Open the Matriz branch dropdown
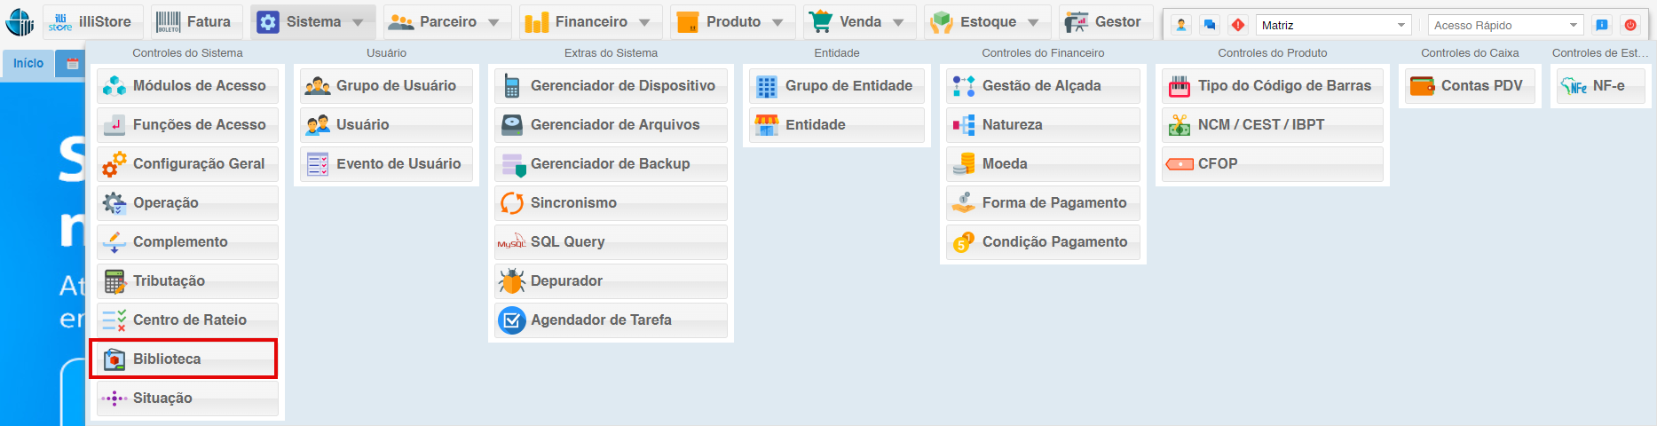Viewport: 1657px width, 426px height. 1332,25
